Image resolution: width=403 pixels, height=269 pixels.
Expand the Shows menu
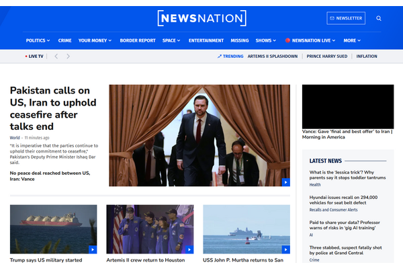click(266, 40)
